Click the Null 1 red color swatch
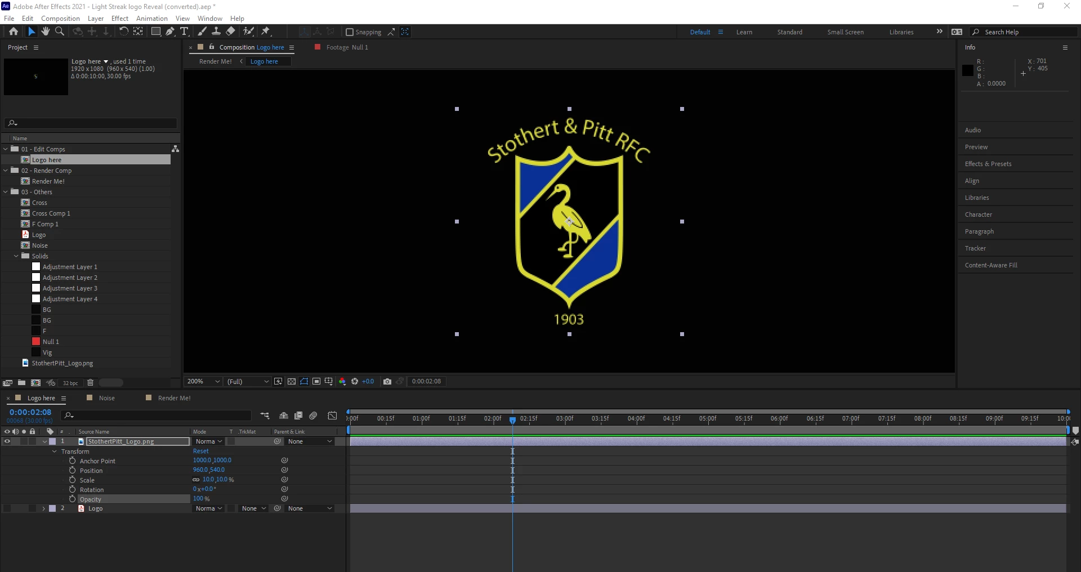 tap(36, 342)
